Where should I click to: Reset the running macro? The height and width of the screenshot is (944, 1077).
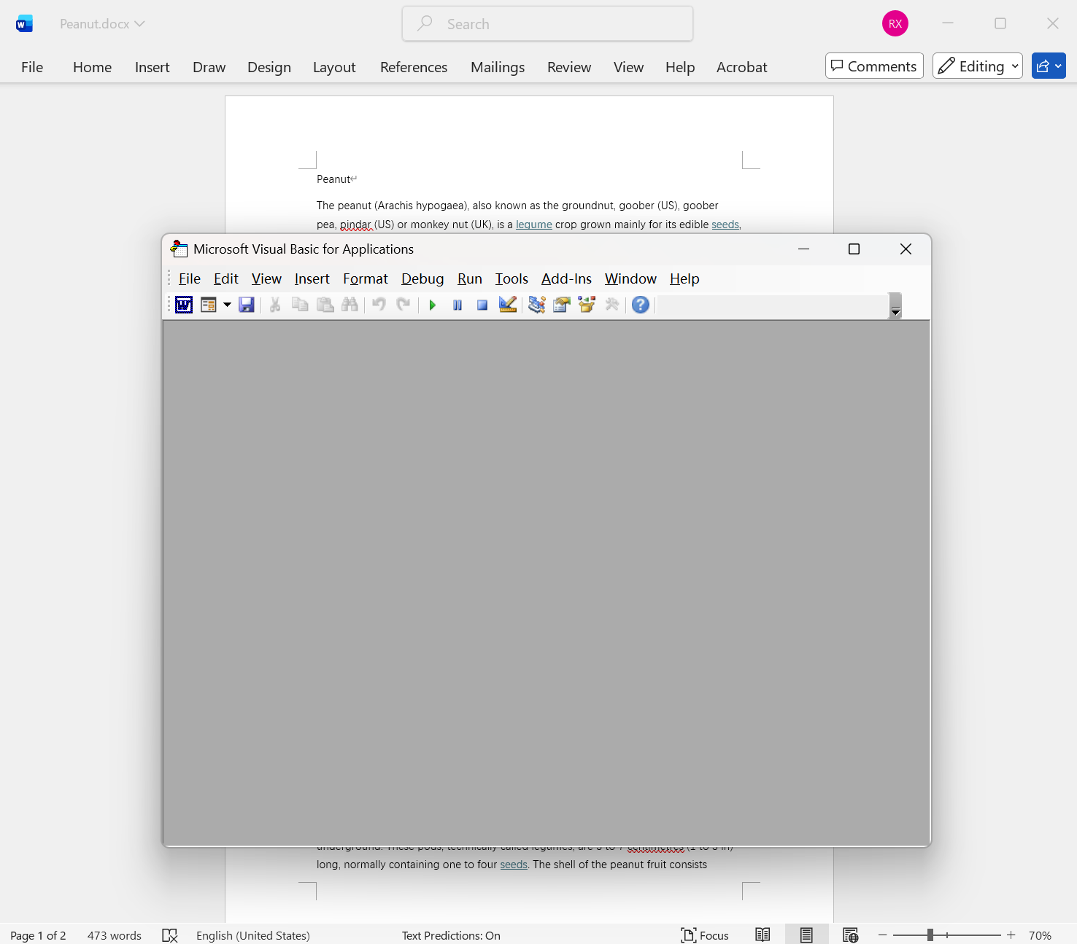coord(482,305)
